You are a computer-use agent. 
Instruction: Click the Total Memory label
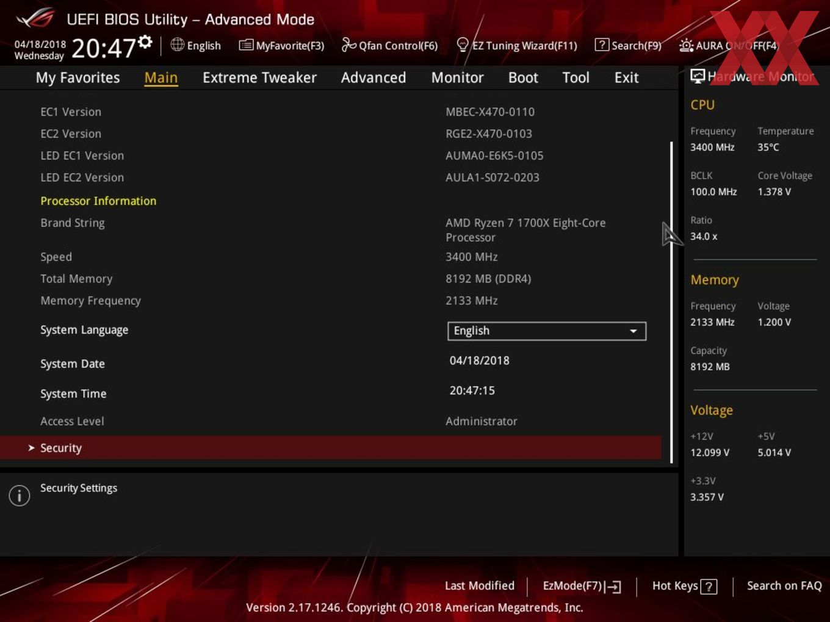pyautogui.click(x=76, y=279)
